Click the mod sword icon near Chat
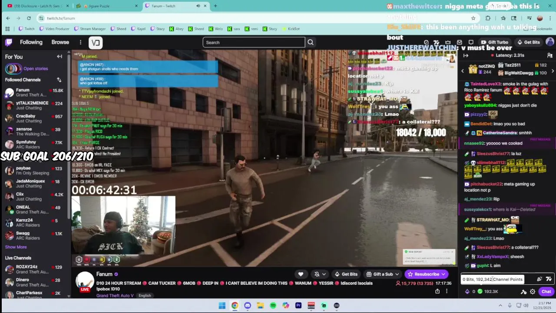Screen dimensions: 556x313 pyautogui.click(x=524, y=292)
